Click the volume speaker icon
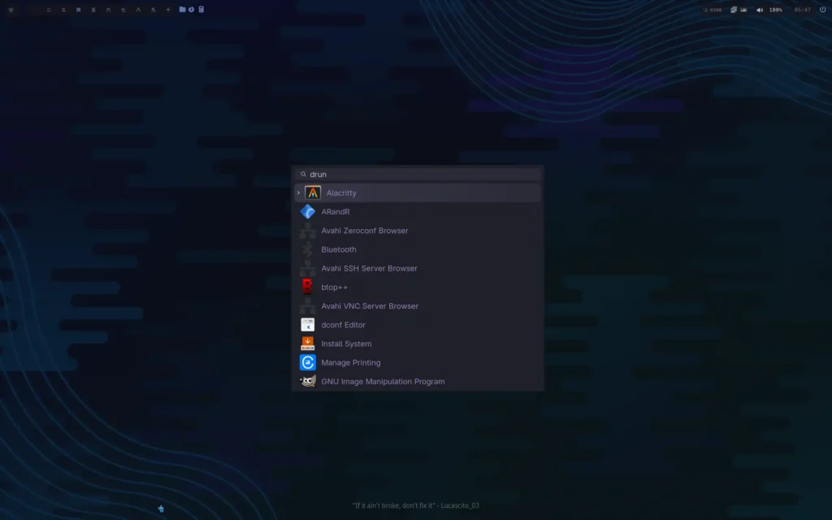832x520 pixels. click(760, 10)
